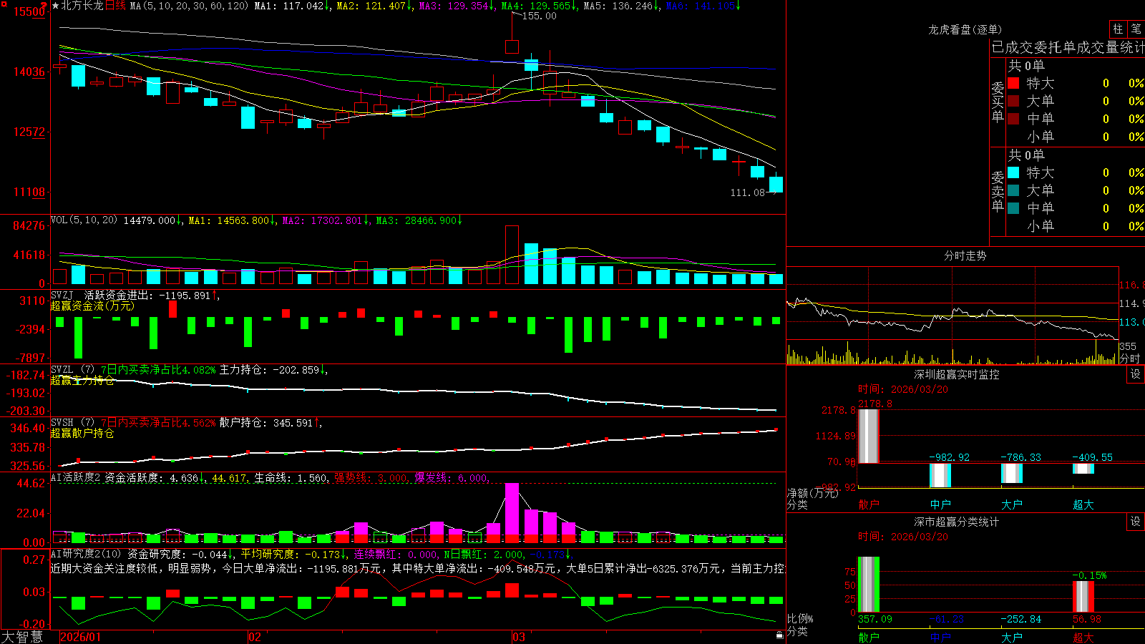This screenshot has height=644, width=1145.
Task: Click the tallest magenta bar in AI活跃度2
Action: click(512, 513)
